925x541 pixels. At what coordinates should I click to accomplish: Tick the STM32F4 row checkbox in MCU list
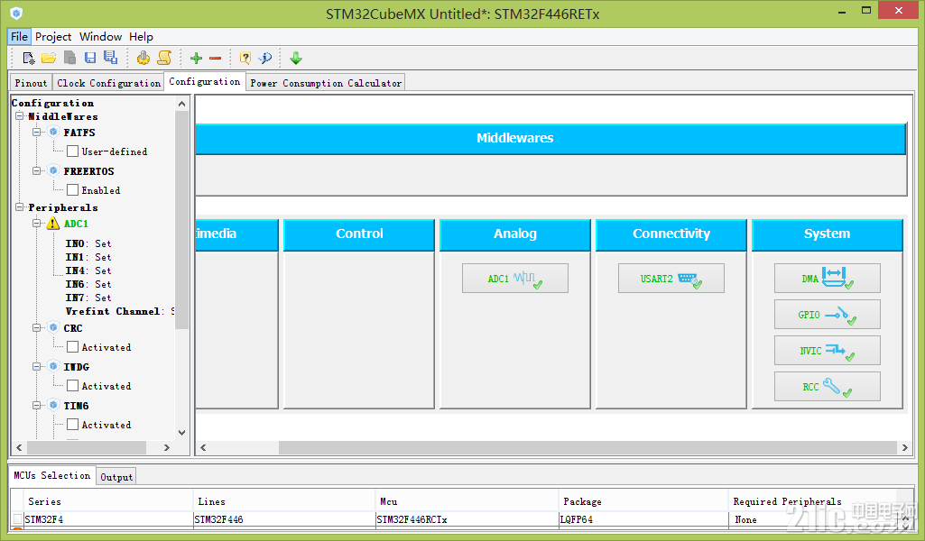(18, 519)
